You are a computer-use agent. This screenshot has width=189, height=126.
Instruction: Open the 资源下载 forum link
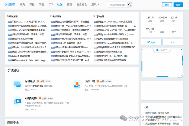(90, 81)
